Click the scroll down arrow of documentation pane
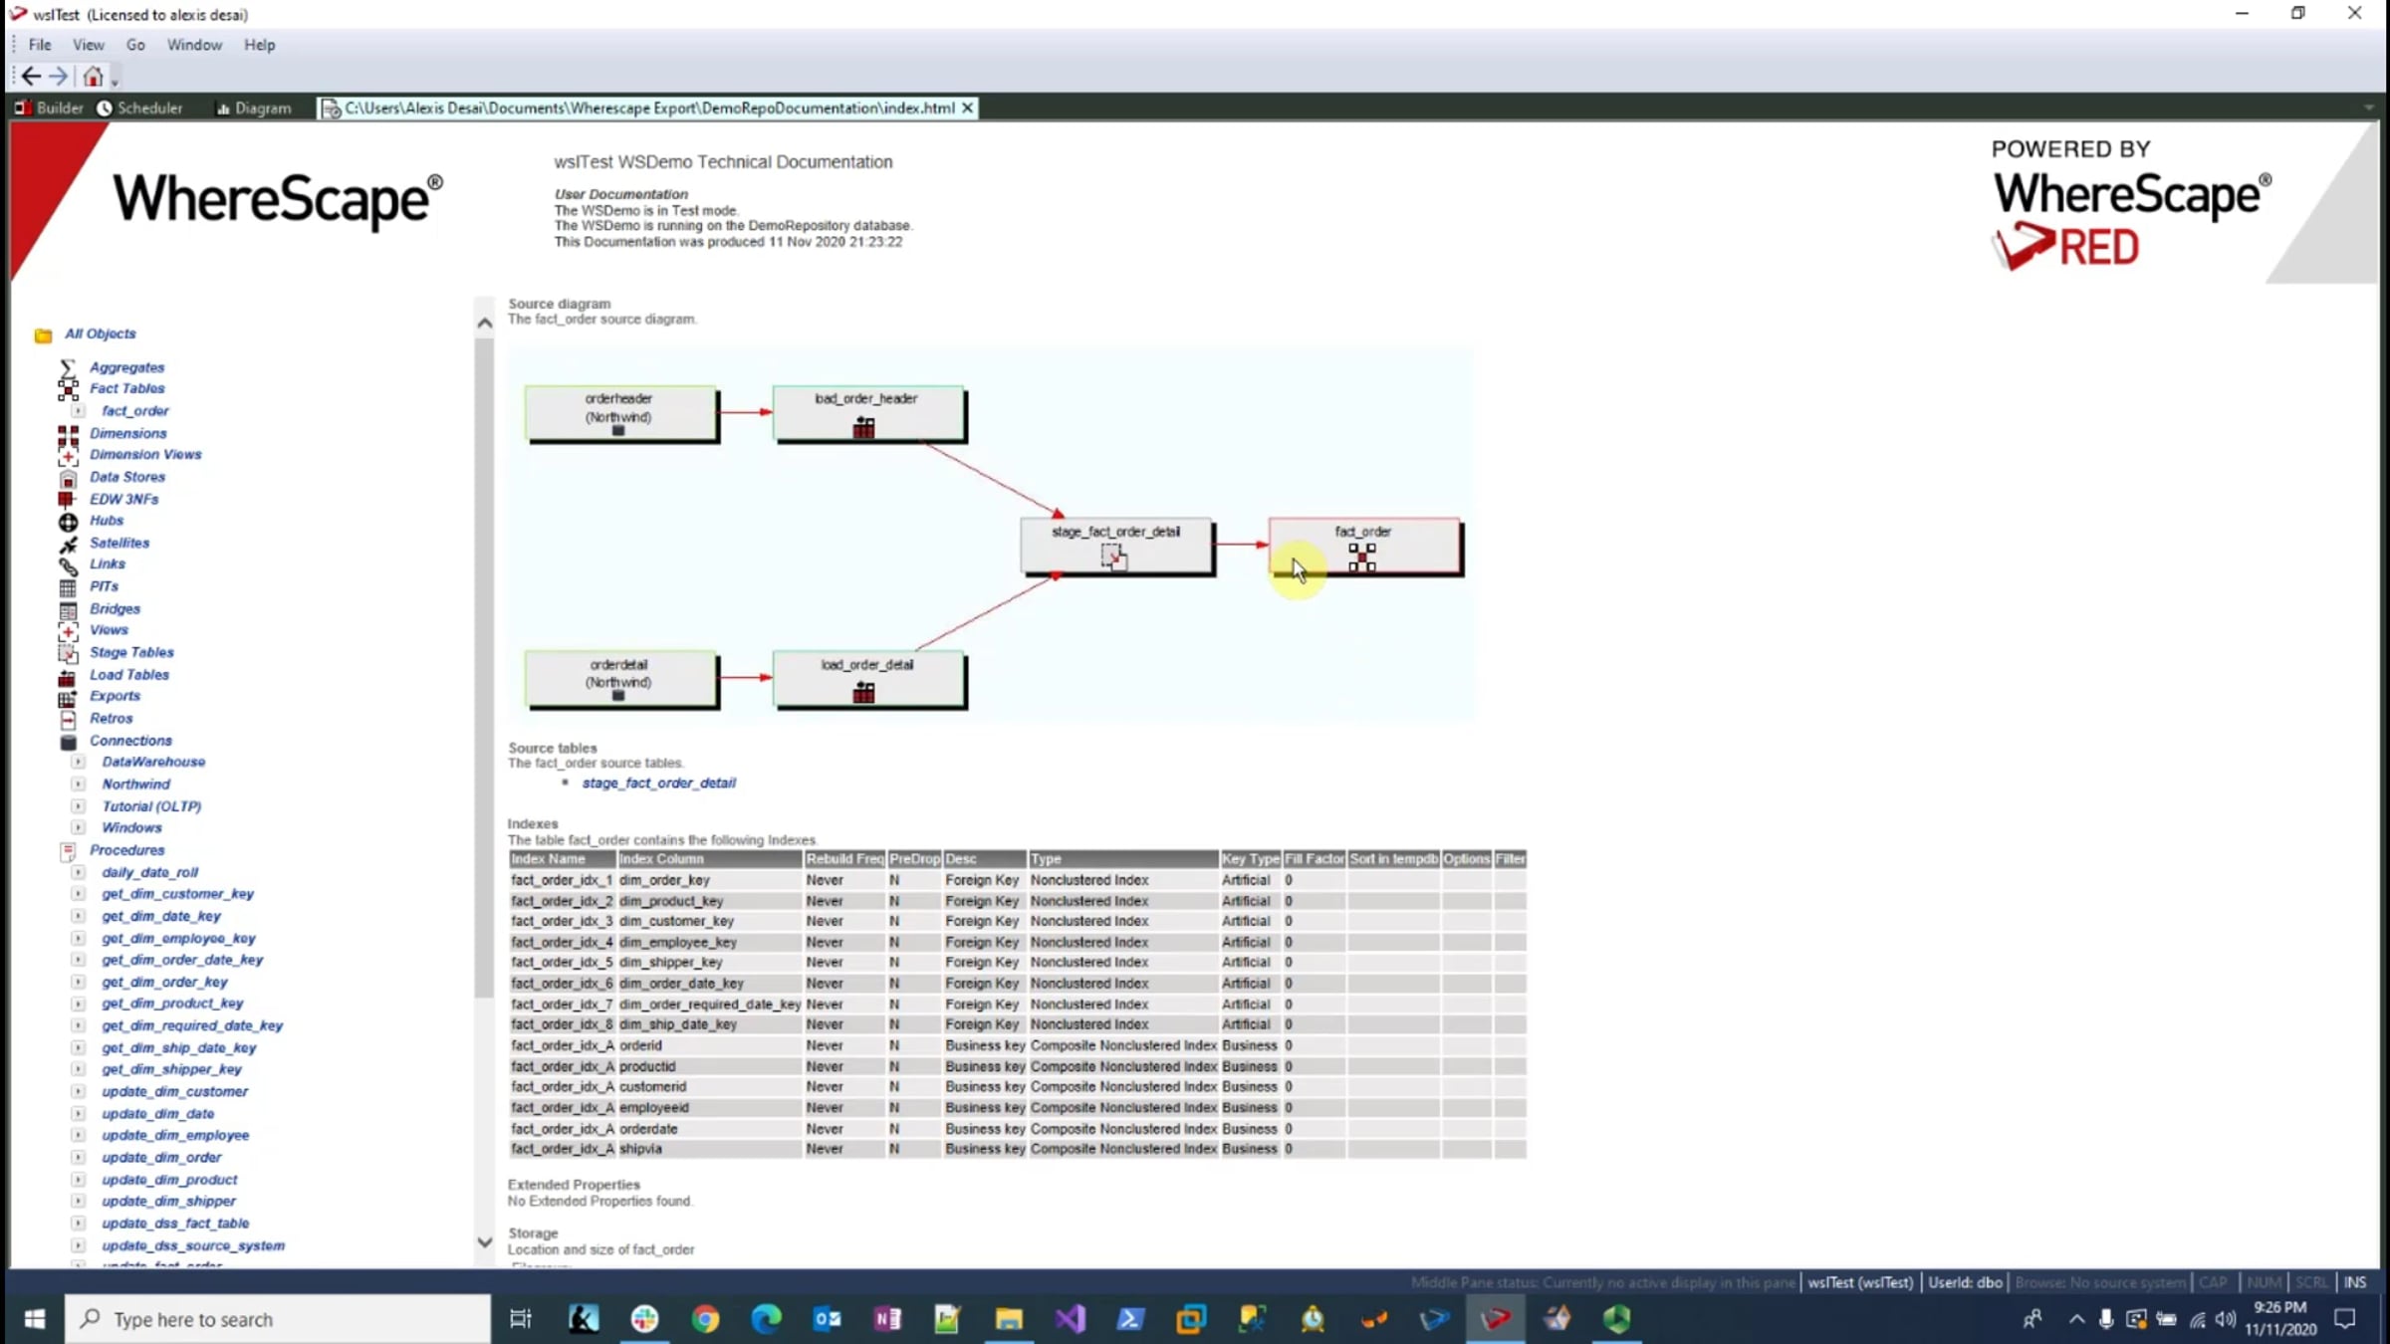Image resolution: width=2390 pixels, height=1344 pixels. point(484,1242)
